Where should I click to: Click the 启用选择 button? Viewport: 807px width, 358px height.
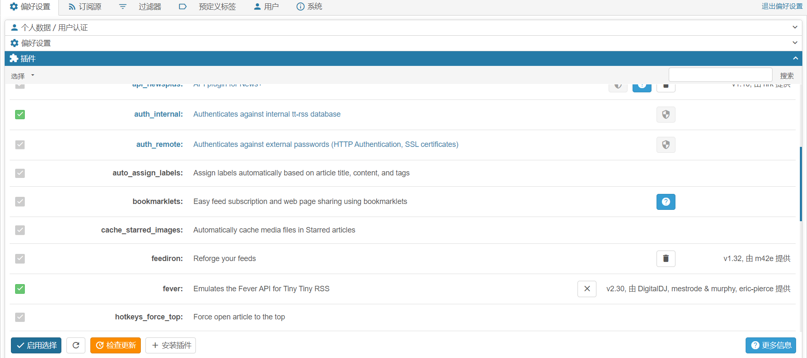tap(36, 345)
